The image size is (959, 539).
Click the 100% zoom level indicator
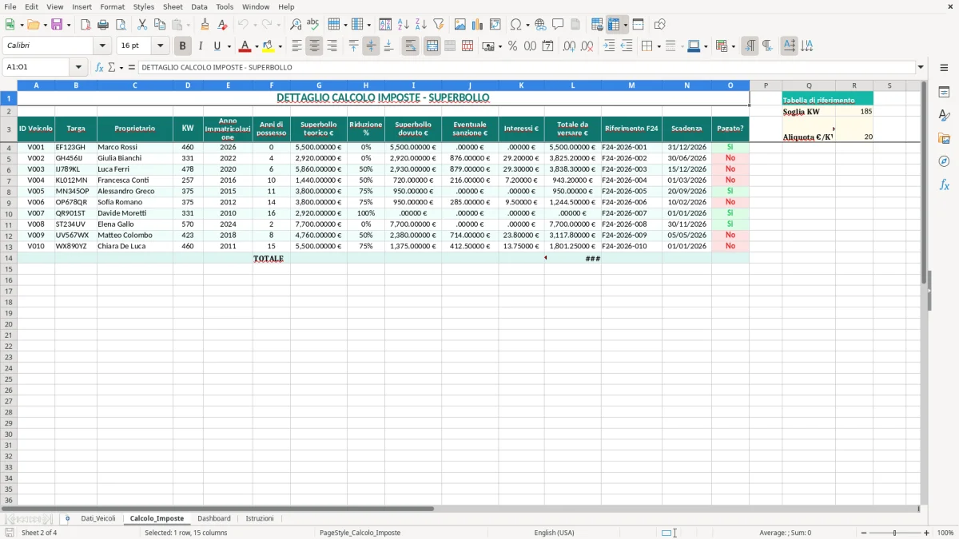(x=945, y=533)
